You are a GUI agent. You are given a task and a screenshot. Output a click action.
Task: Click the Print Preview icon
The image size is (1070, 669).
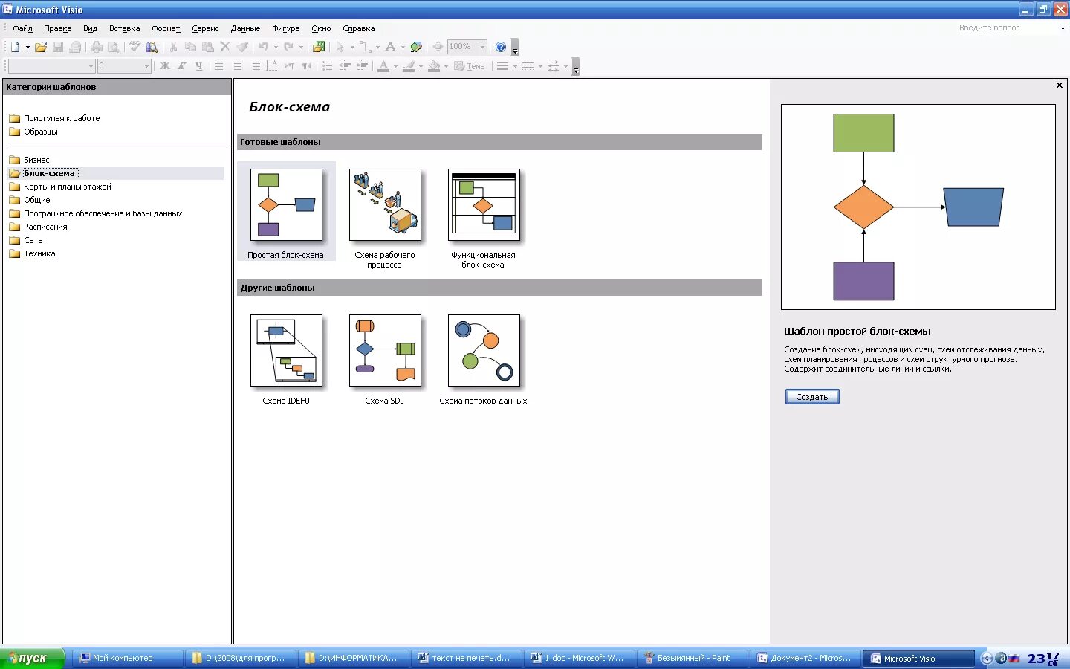[114, 47]
